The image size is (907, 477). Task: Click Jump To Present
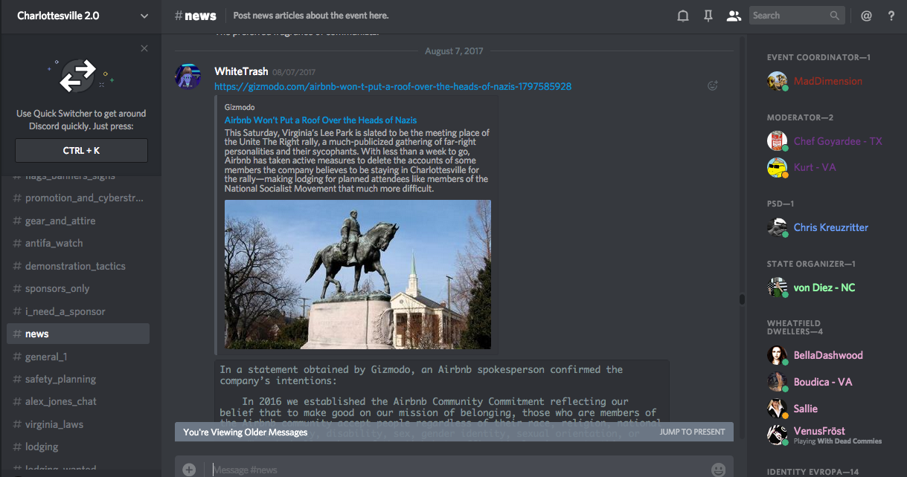point(692,432)
